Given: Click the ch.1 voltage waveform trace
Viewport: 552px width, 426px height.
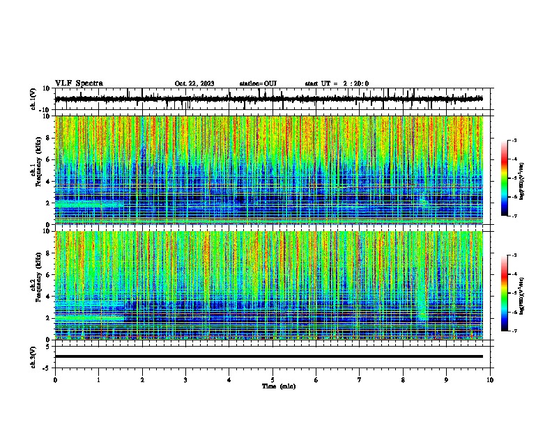Looking at the screenshot, I should pos(269,99).
